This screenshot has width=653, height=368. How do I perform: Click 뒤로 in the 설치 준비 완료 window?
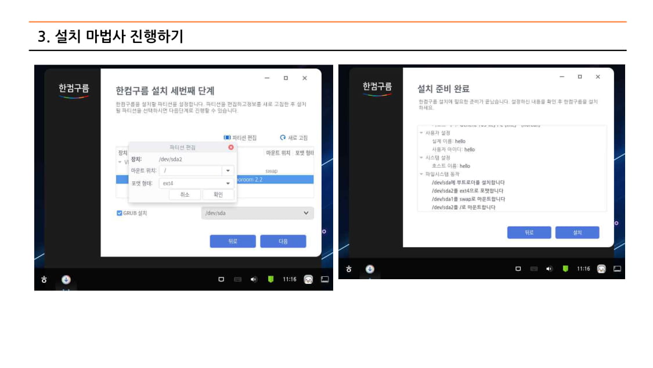pyautogui.click(x=529, y=232)
